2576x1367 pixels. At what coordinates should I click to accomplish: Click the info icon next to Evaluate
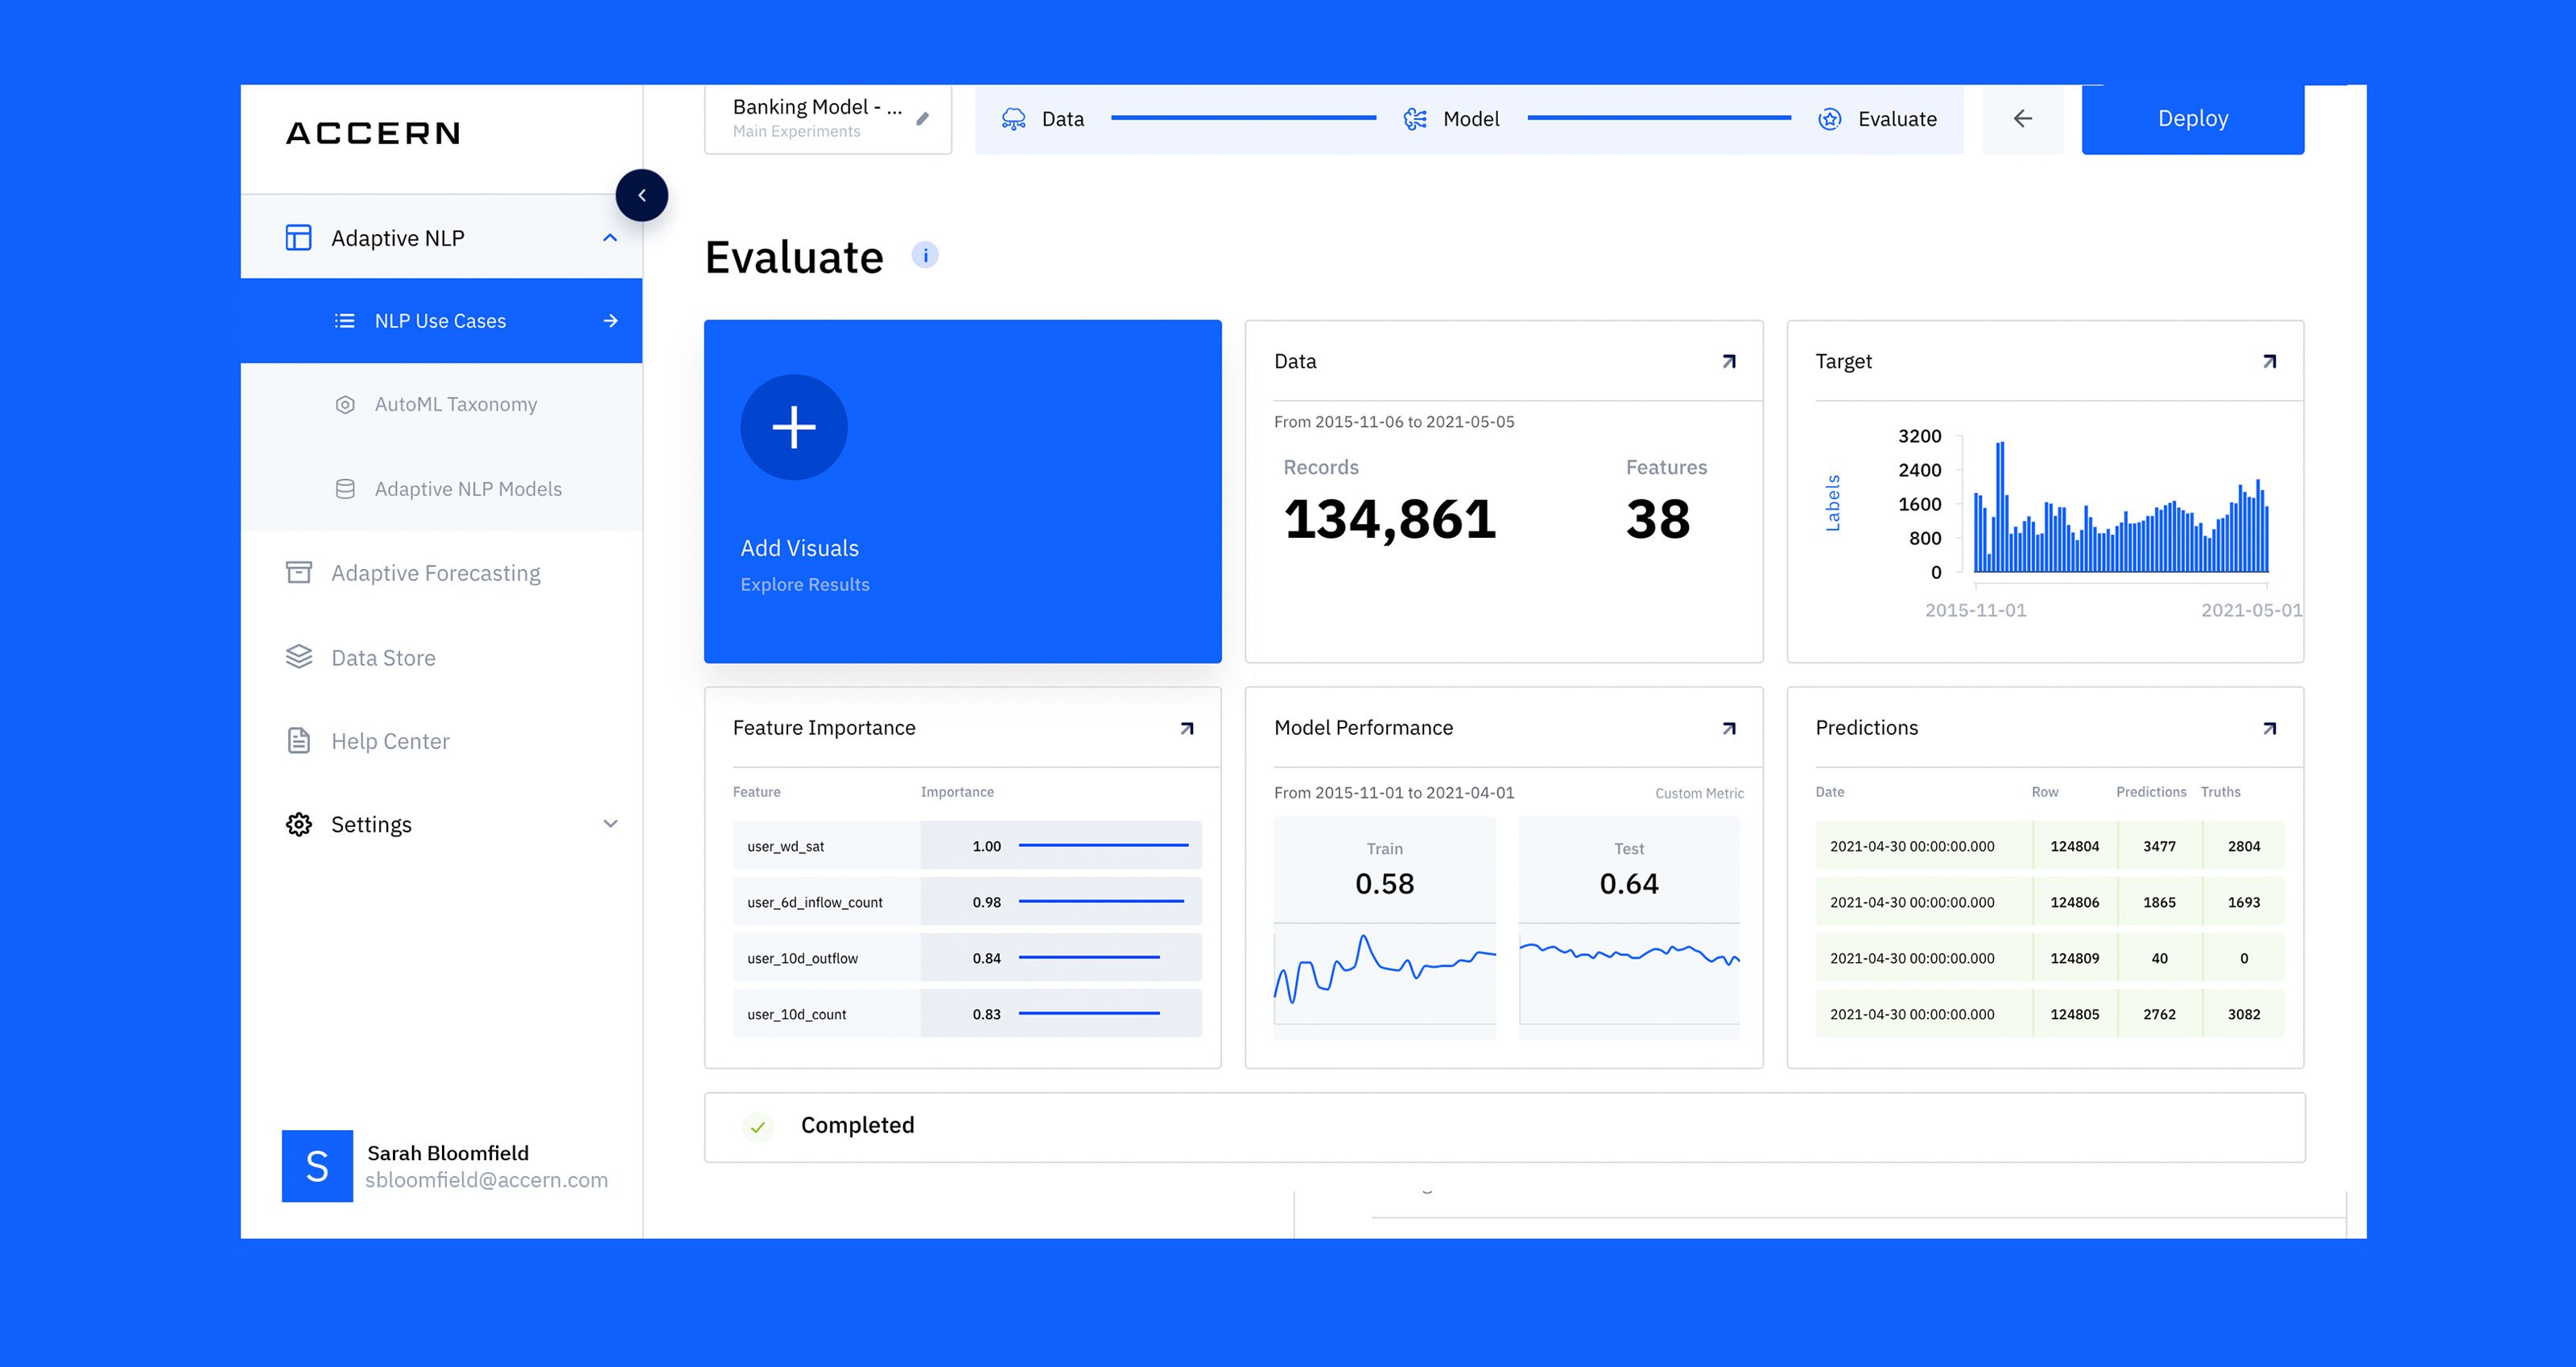coord(925,256)
